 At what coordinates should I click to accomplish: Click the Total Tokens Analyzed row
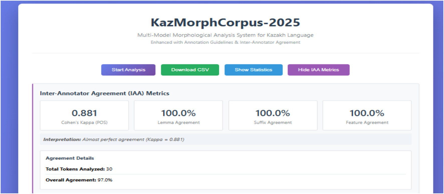(79, 169)
